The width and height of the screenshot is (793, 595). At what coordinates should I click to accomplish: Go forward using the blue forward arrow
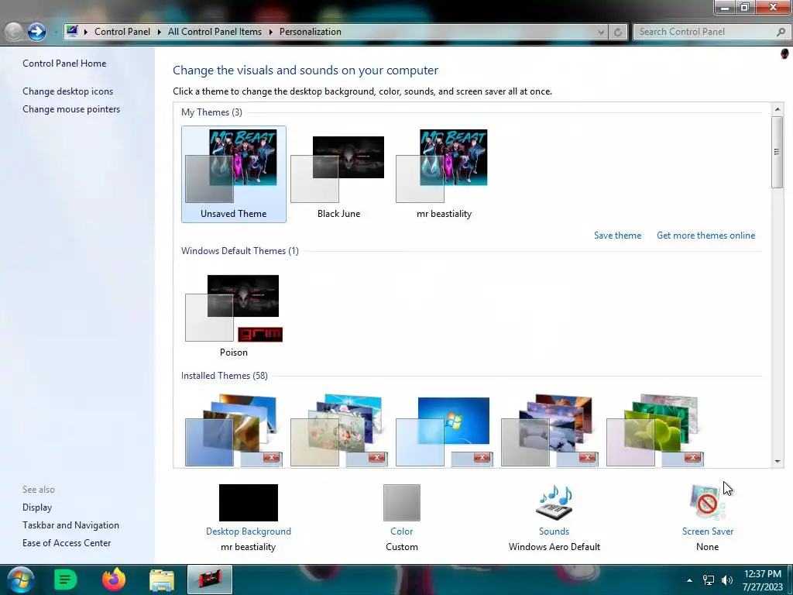[36, 32]
